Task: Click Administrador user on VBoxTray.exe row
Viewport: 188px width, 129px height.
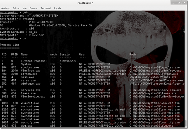Action: (103, 71)
